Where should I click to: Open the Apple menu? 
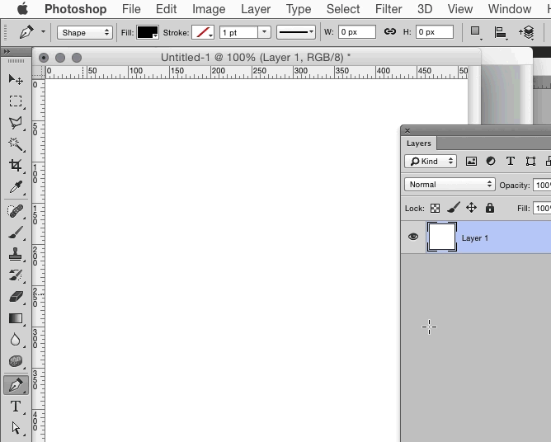pos(22,8)
